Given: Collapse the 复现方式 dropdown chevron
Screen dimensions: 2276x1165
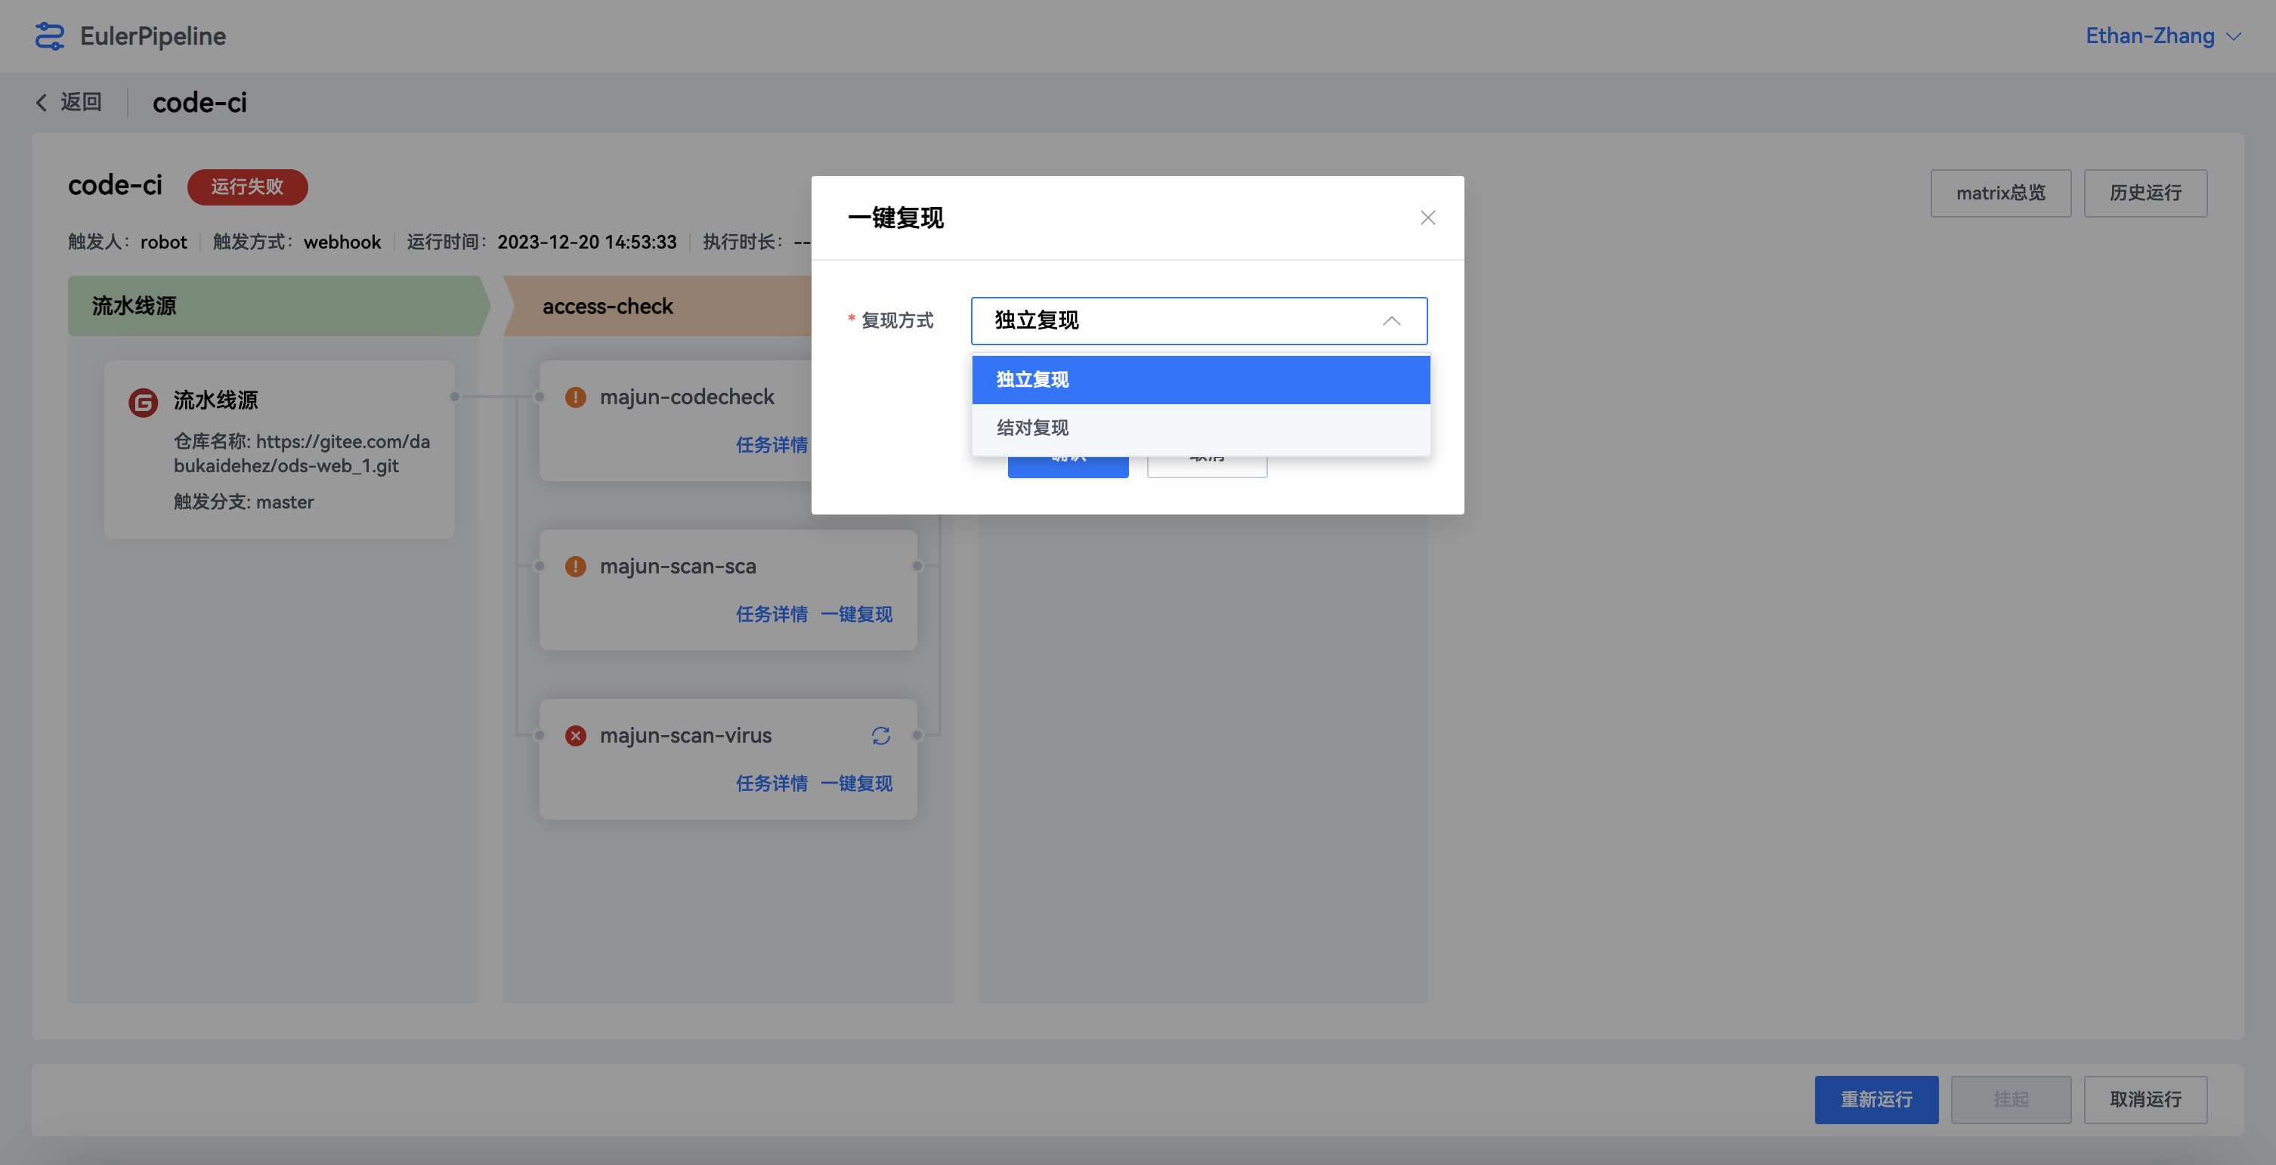Looking at the screenshot, I should (1393, 320).
